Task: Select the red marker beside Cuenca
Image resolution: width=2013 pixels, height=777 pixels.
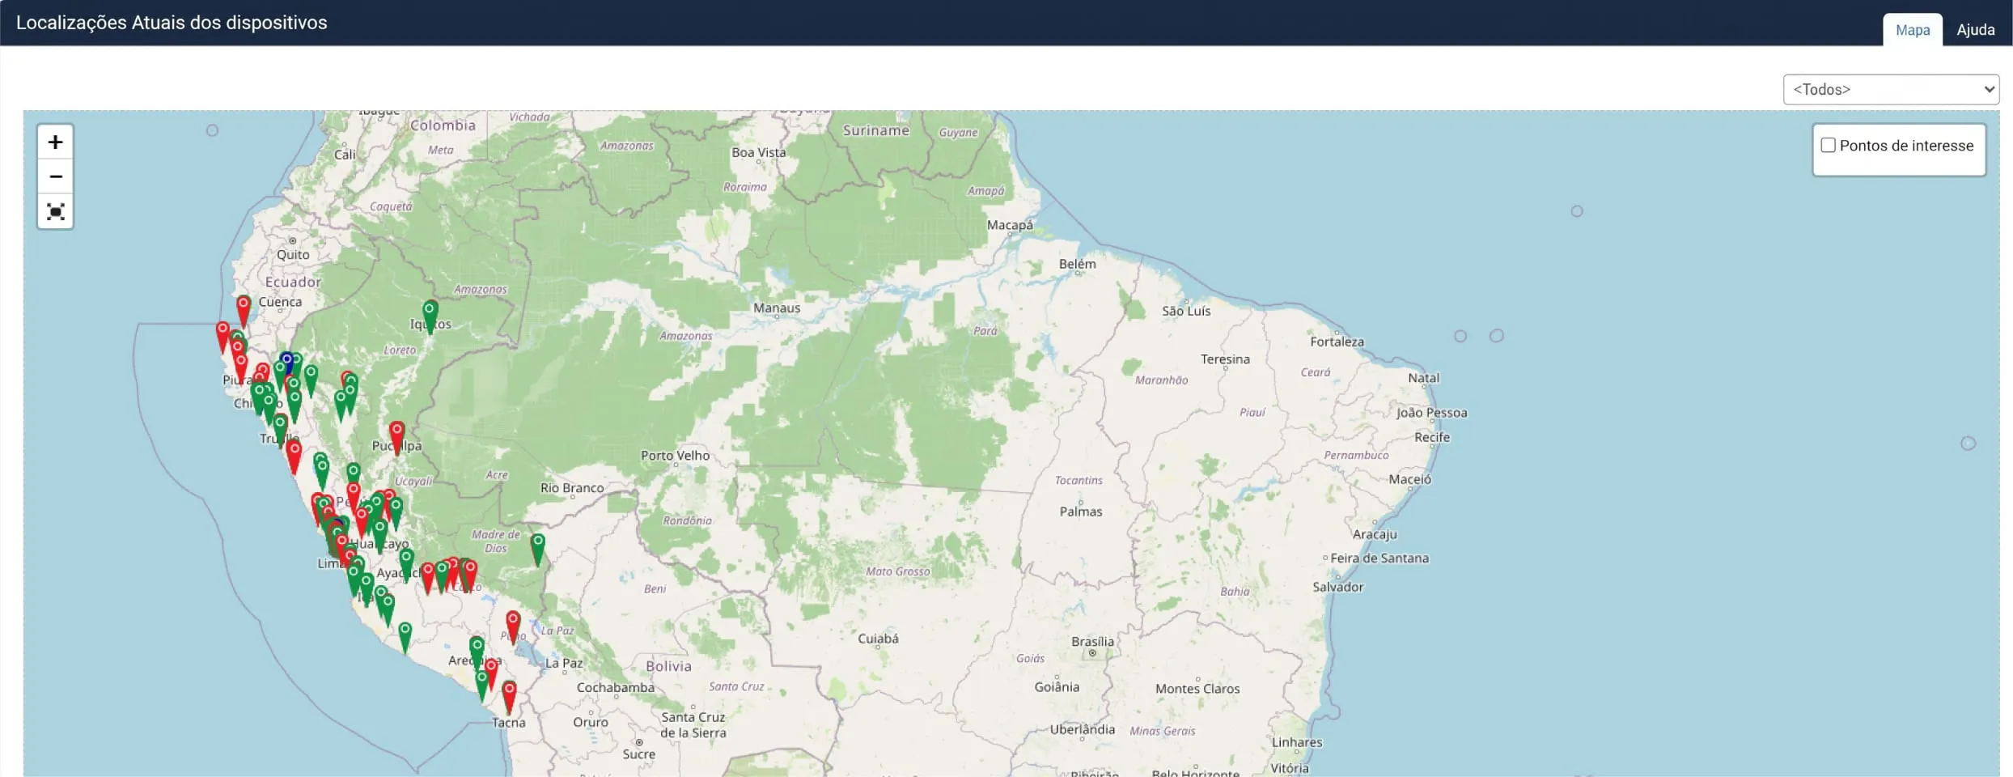Action: (x=244, y=311)
